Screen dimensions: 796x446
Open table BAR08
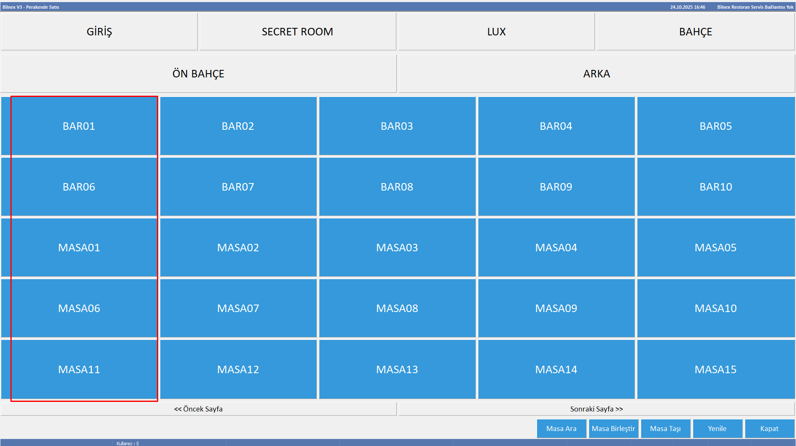click(397, 187)
